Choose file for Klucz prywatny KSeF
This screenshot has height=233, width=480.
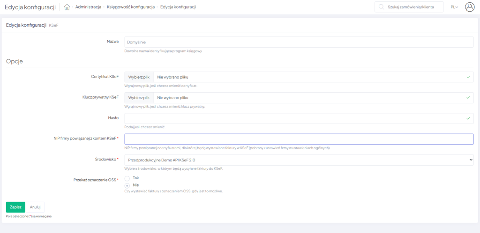click(139, 98)
